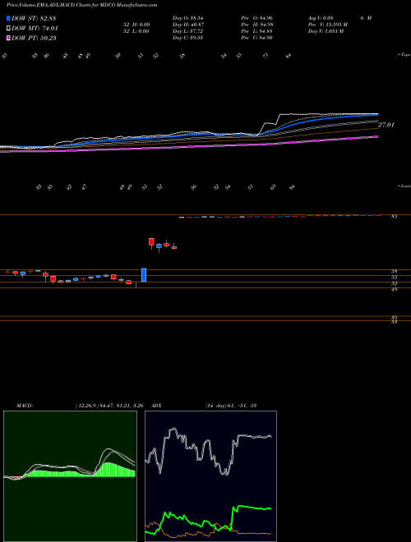Click the 52 L: 0.00 value
The height and width of the screenshot is (542, 411).
pos(136,31)
